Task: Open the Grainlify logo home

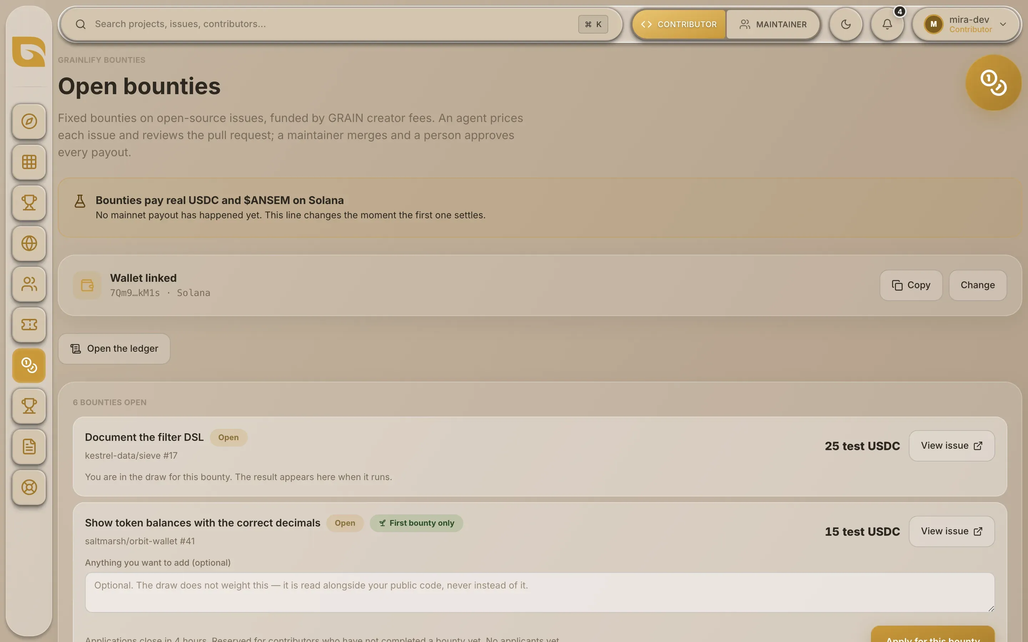Action: coord(29,51)
